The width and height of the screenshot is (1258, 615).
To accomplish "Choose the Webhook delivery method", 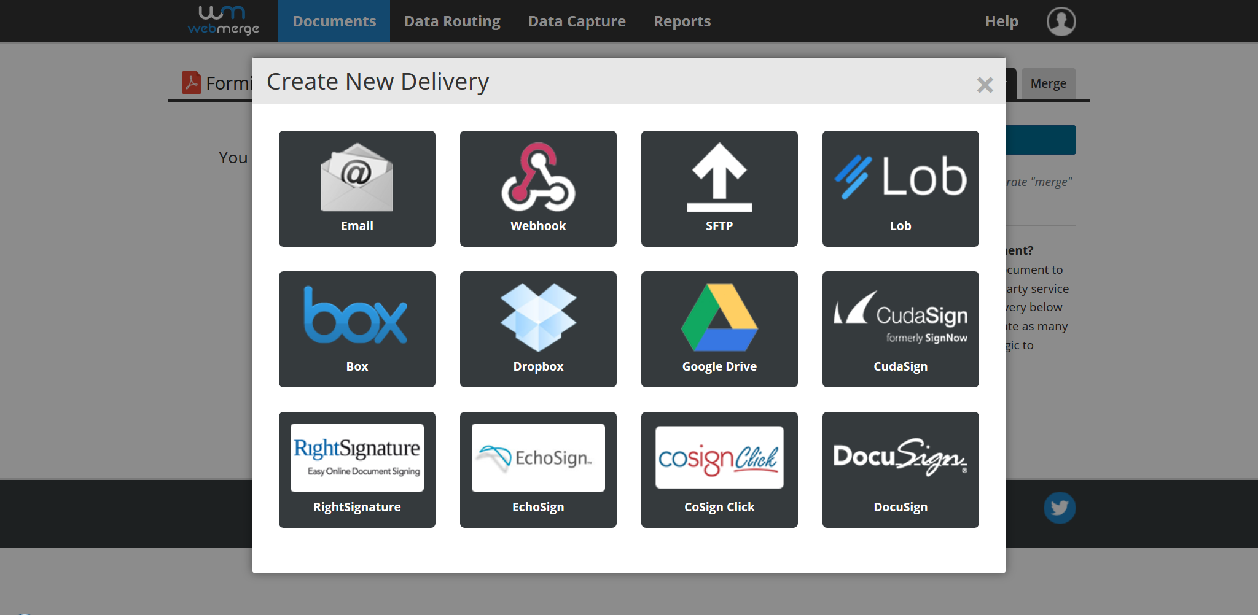I will [538, 188].
